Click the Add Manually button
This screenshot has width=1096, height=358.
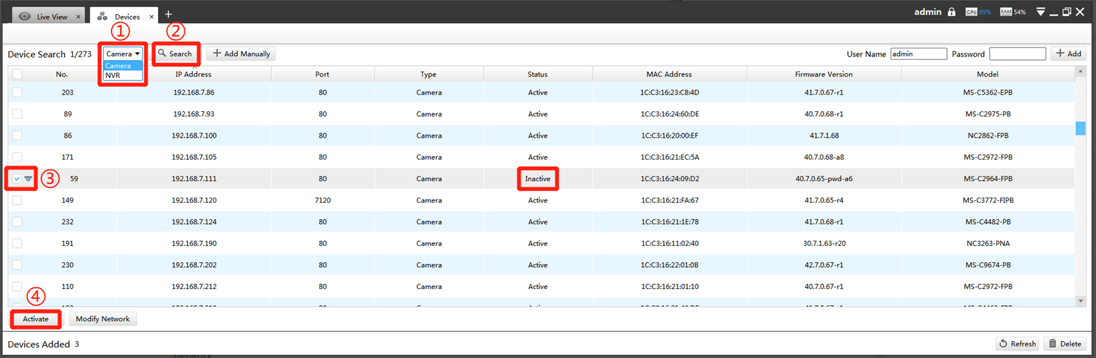[x=241, y=53]
